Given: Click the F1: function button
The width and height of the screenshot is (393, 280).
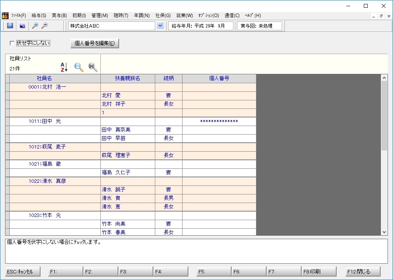Looking at the screenshot, I should point(65,271).
